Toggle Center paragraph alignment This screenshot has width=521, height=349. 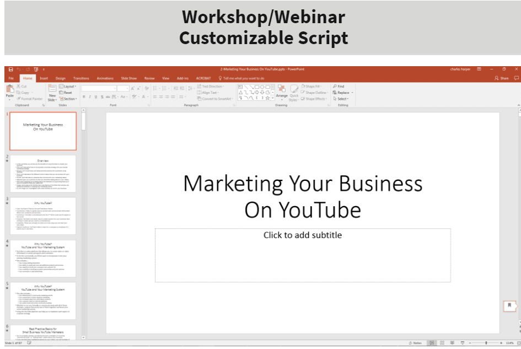click(x=161, y=97)
